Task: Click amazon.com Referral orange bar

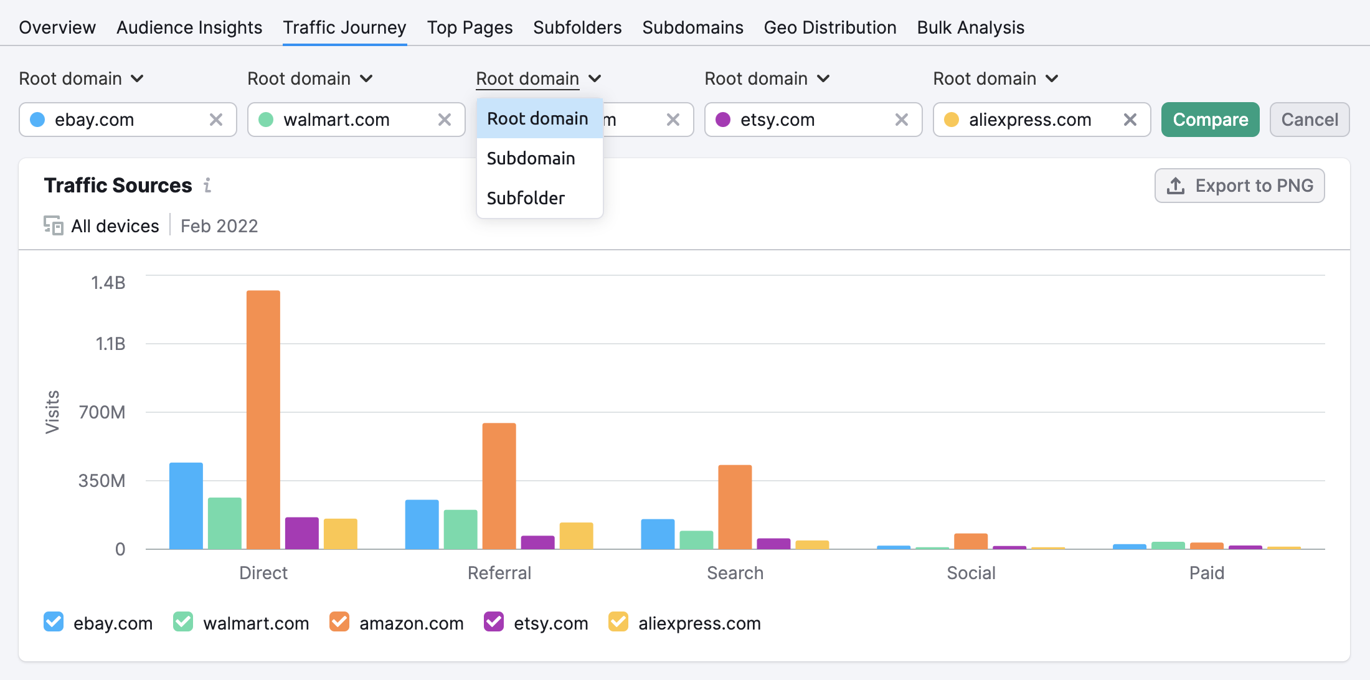Action: 499,486
